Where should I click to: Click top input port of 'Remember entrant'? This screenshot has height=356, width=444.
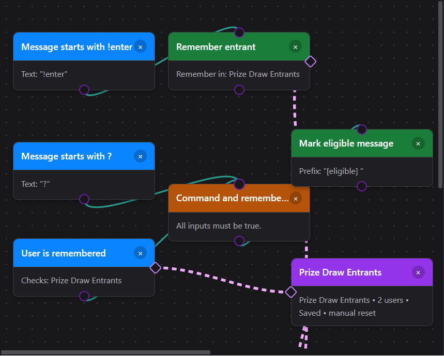[x=239, y=33]
